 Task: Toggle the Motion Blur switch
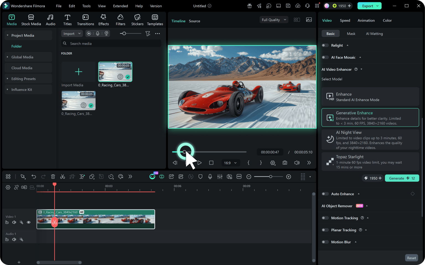pos(325,242)
